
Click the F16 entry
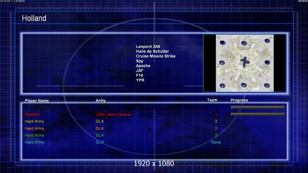point(139,76)
